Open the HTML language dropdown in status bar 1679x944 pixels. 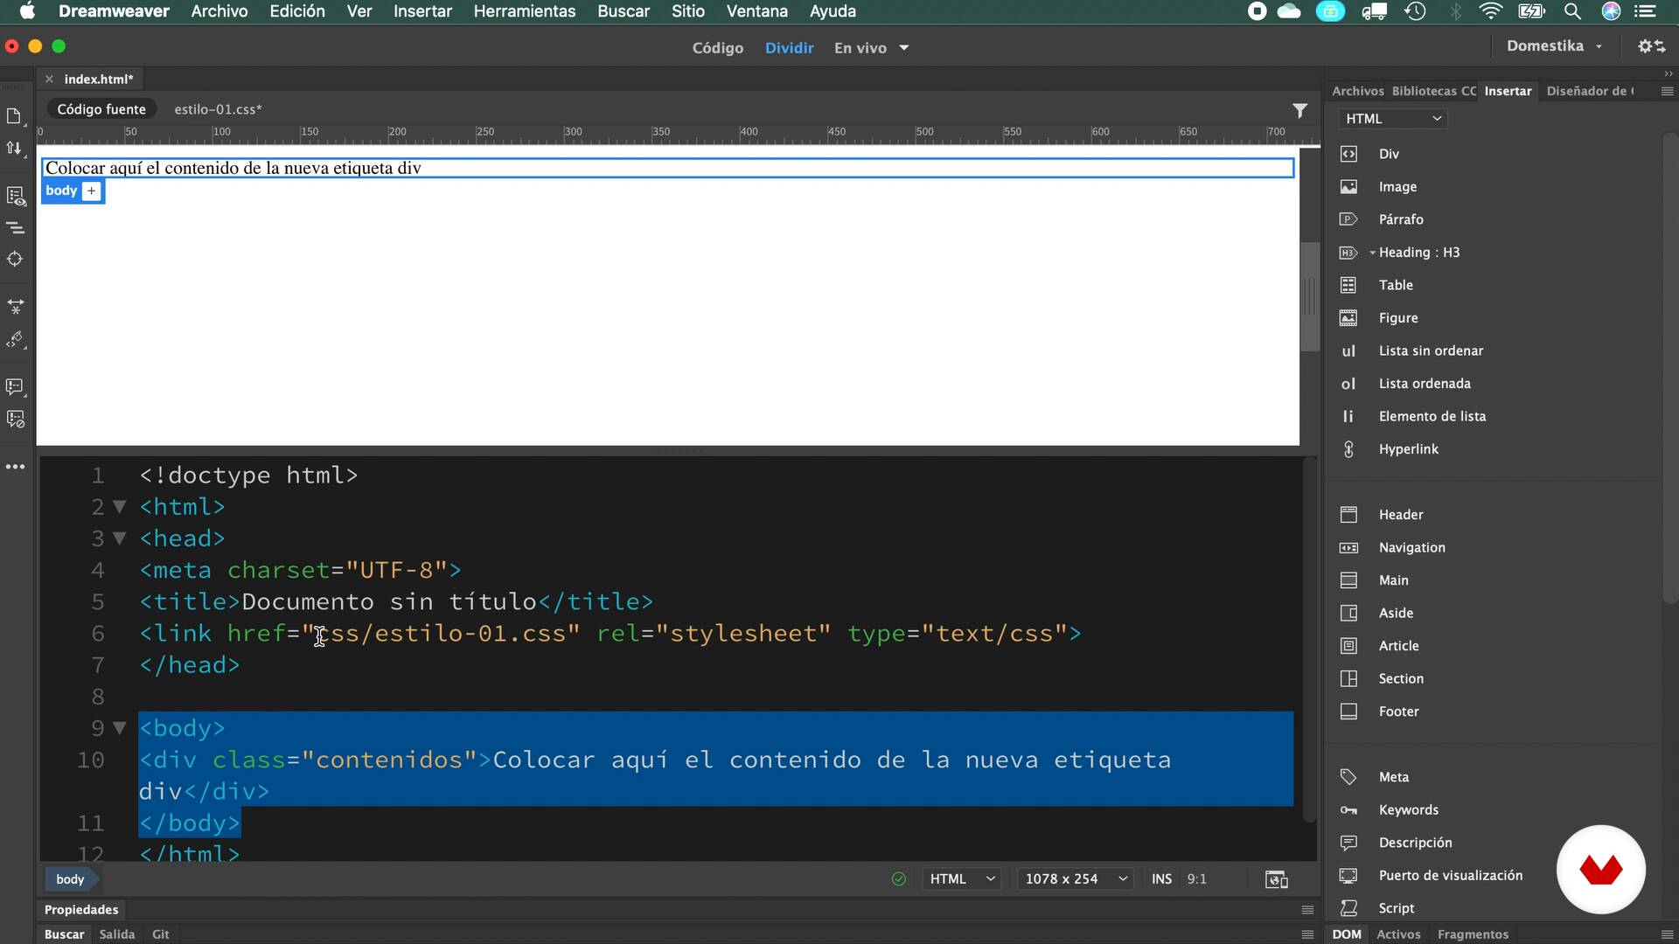point(962,879)
